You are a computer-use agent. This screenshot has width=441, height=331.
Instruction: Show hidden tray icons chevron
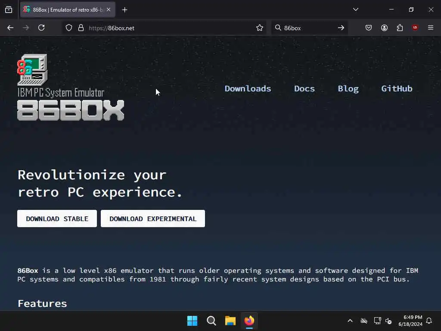pos(350,321)
